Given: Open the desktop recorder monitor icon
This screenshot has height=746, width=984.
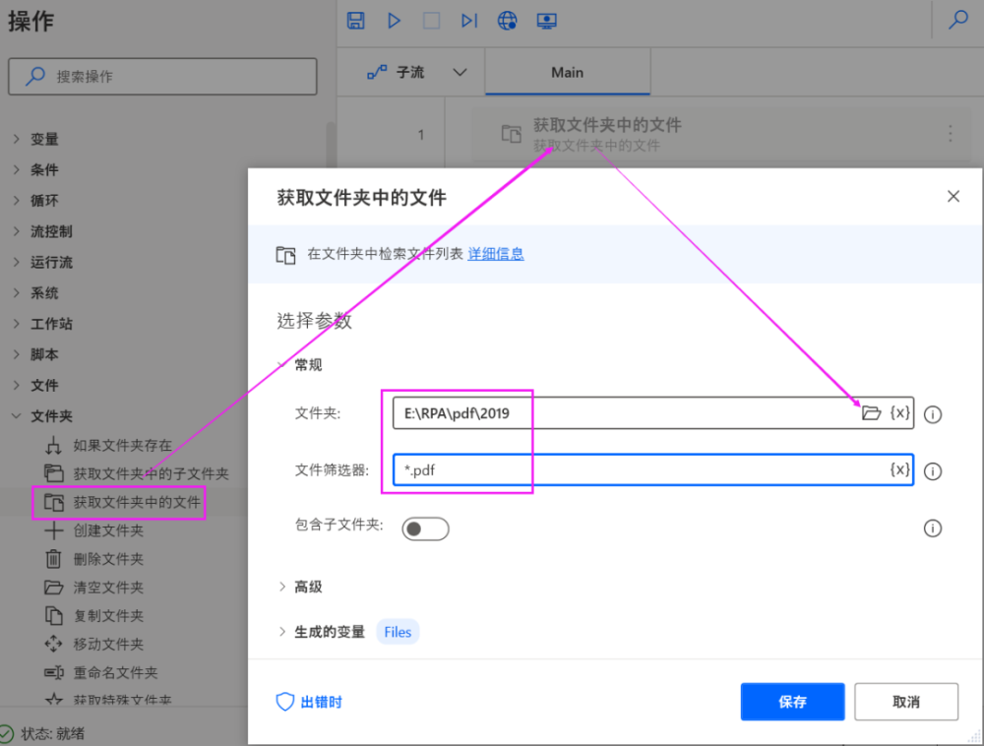Looking at the screenshot, I should [x=546, y=21].
